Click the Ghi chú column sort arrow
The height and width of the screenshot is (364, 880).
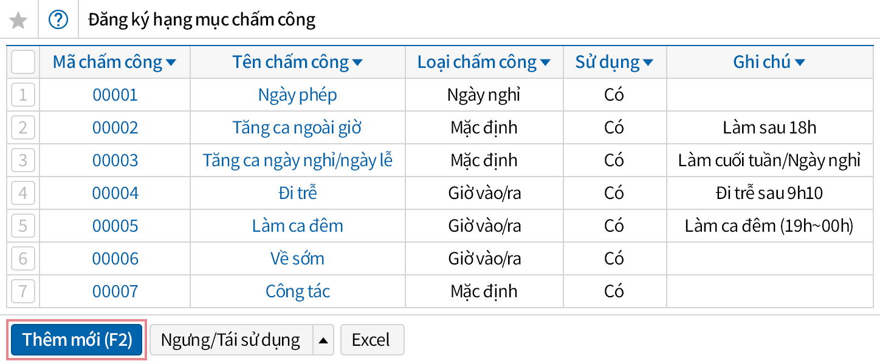[800, 62]
